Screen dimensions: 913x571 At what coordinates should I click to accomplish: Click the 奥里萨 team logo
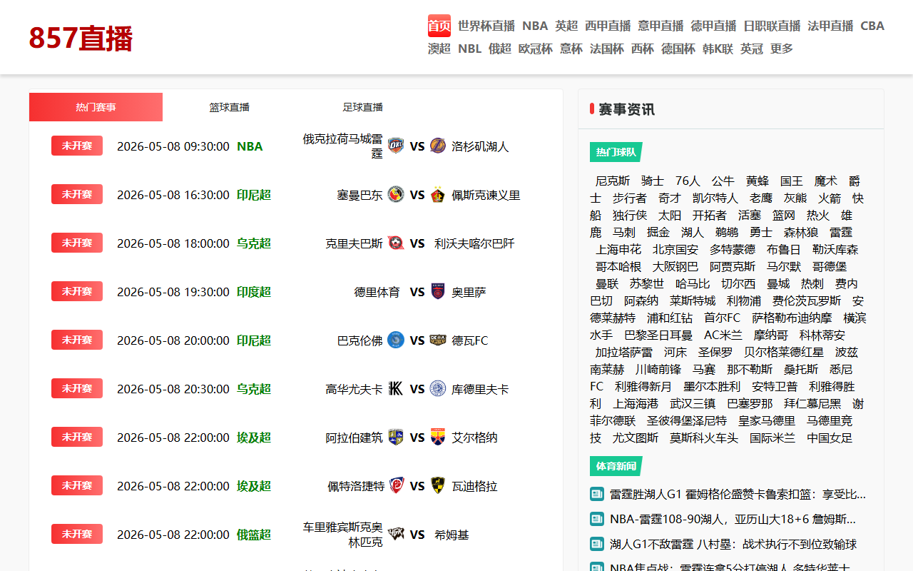pyautogui.click(x=438, y=292)
